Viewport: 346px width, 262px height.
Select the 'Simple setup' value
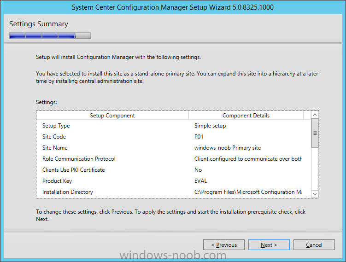point(210,126)
